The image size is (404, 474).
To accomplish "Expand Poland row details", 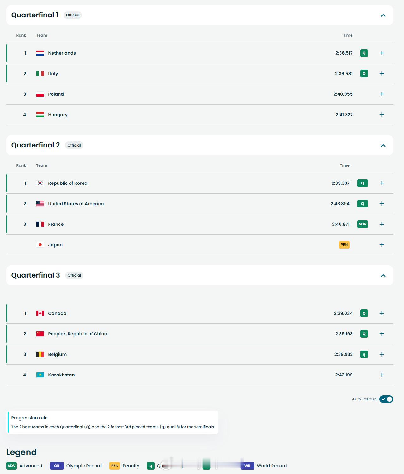I will click(x=382, y=94).
